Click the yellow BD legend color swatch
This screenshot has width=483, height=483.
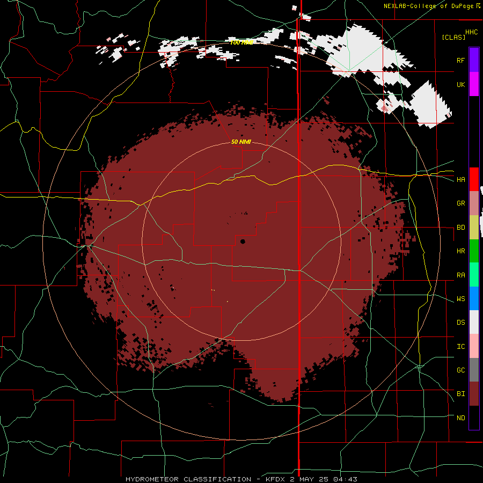coord(474,228)
